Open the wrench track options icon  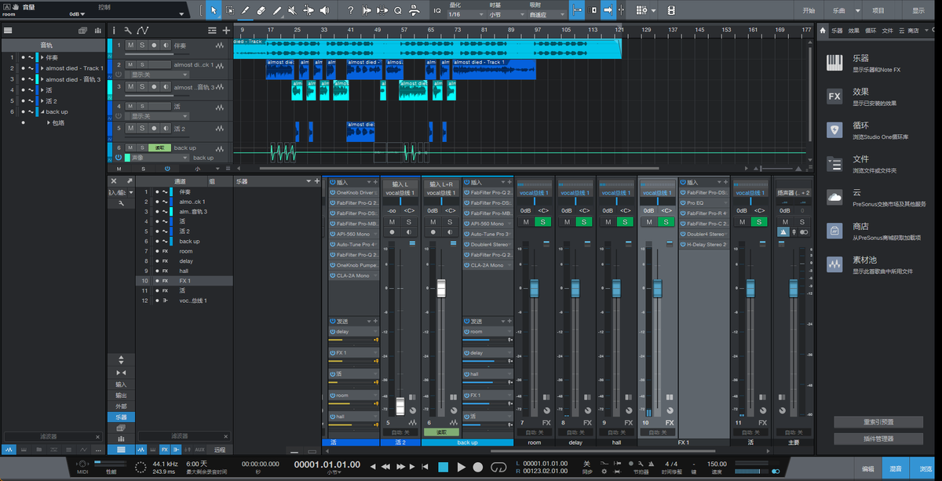tap(128, 30)
